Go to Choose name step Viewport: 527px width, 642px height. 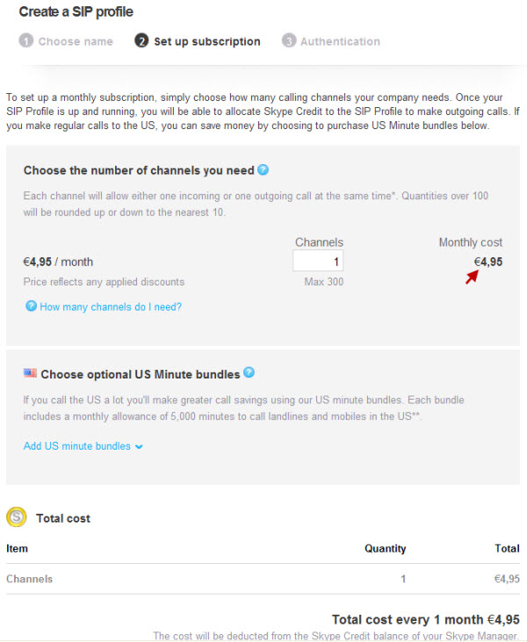(76, 41)
